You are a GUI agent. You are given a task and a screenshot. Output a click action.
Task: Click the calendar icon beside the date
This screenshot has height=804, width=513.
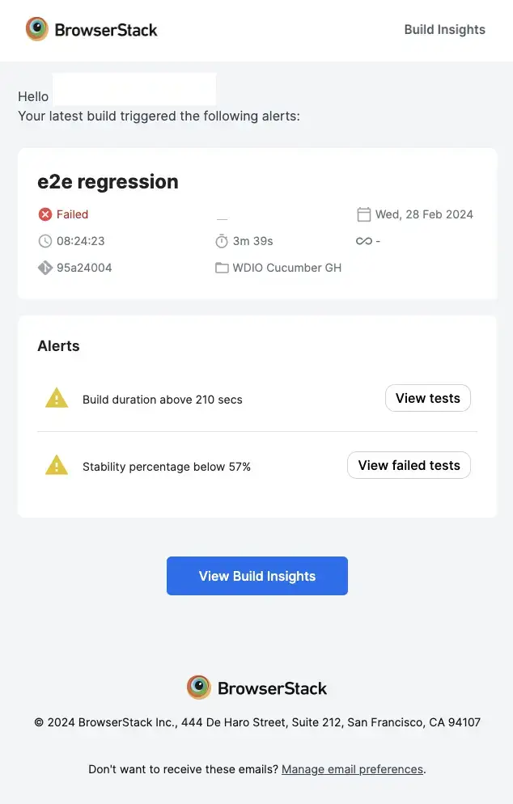364,214
